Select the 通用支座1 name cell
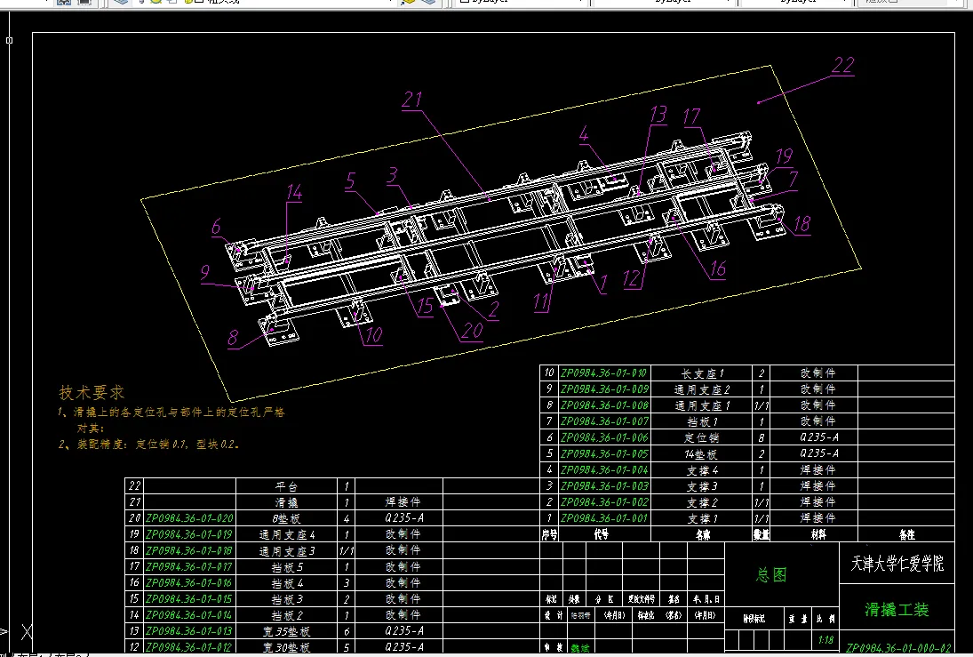 (x=702, y=405)
